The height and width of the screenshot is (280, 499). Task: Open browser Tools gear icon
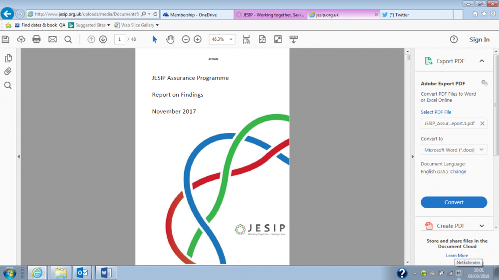pyautogui.click(x=493, y=14)
